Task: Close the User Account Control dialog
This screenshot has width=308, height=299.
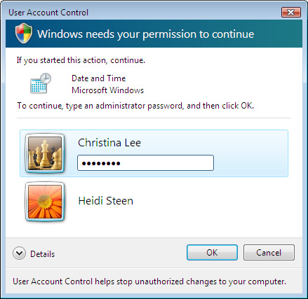Action: pos(291,12)
